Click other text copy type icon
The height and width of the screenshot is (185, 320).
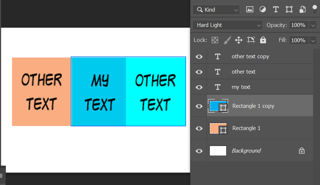click(218, 56)
